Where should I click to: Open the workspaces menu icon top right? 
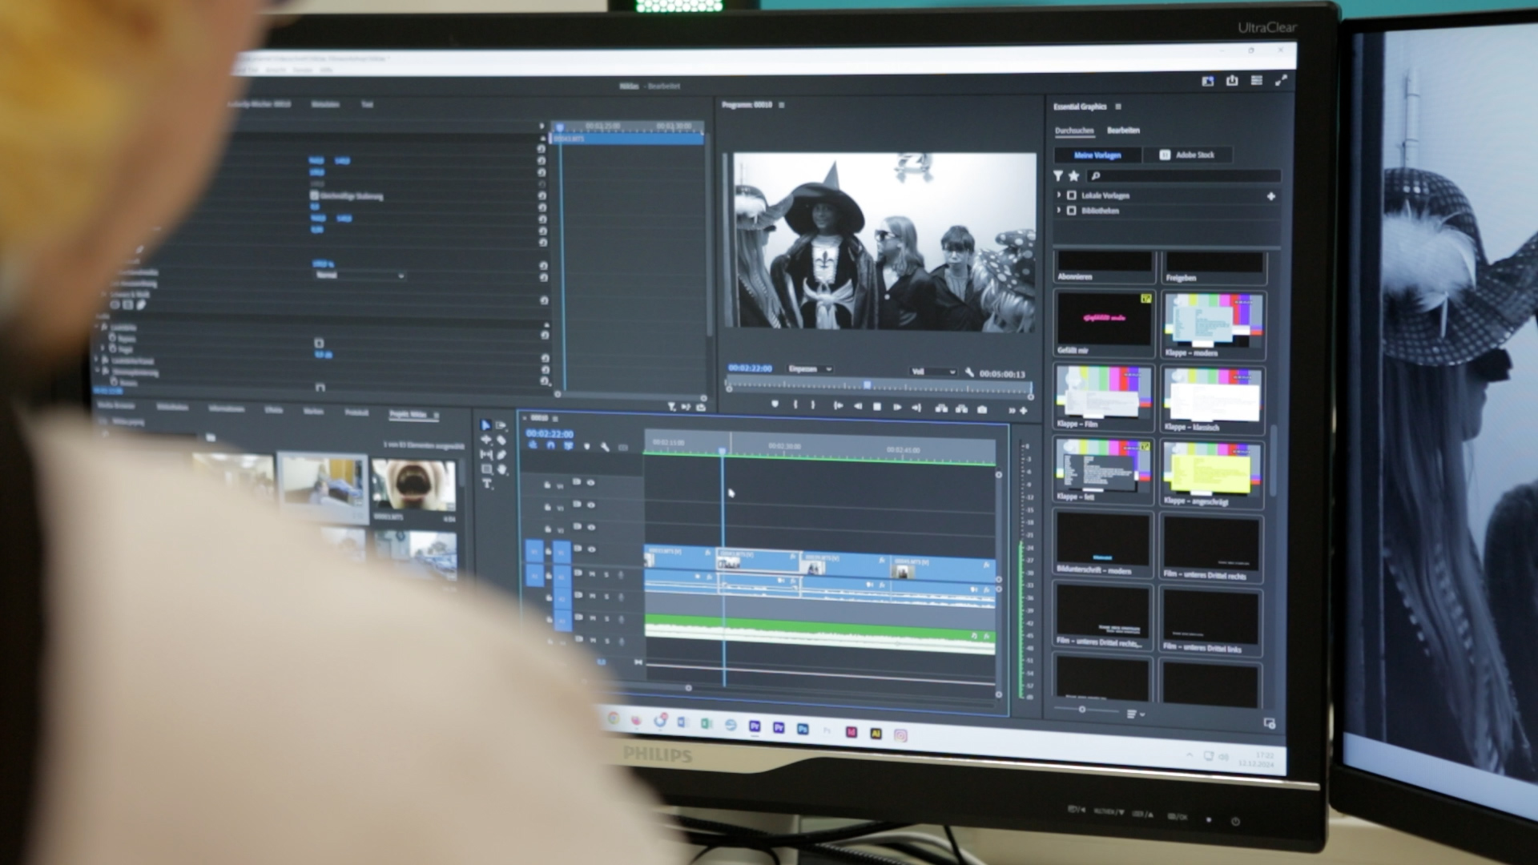1256,80
